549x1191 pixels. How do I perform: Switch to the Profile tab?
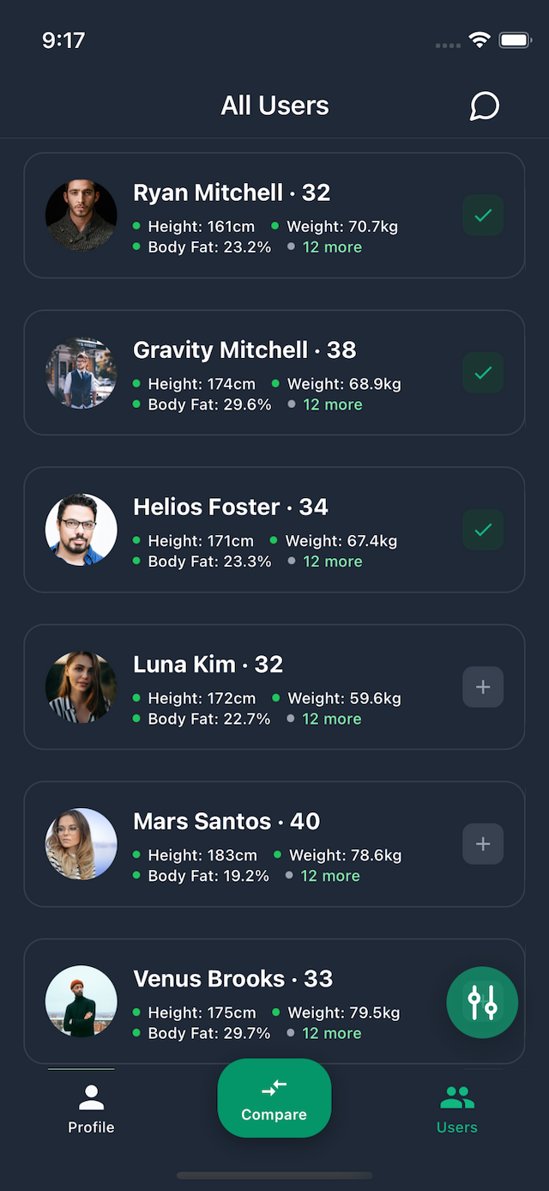click(x=91, y=1108)
